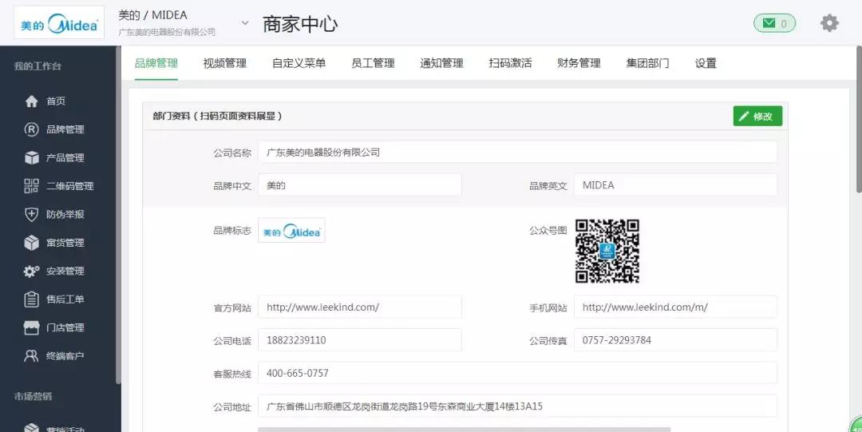The width and height of the screenshot is (862, 432).
Task: Click the 品牌英文 field showing MIDEA
Action: click(x=675, y=185)
